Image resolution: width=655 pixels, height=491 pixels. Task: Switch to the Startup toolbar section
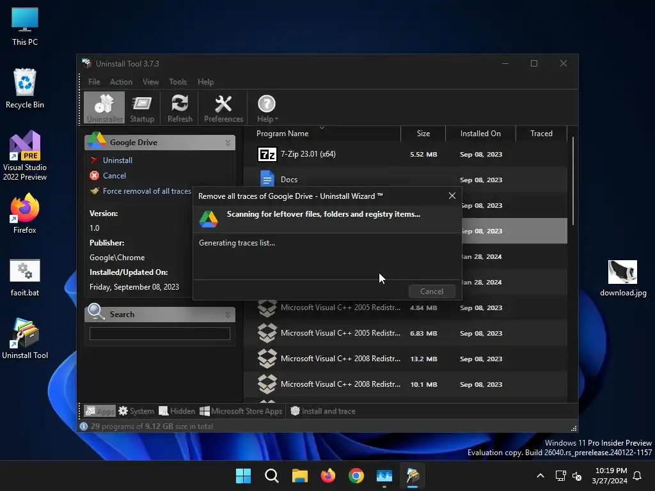pyautogui.click(x=142, y=107)
